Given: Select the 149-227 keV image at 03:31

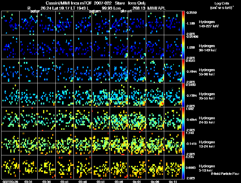Looking at the screenshot, I should click(x=28, y=23).
